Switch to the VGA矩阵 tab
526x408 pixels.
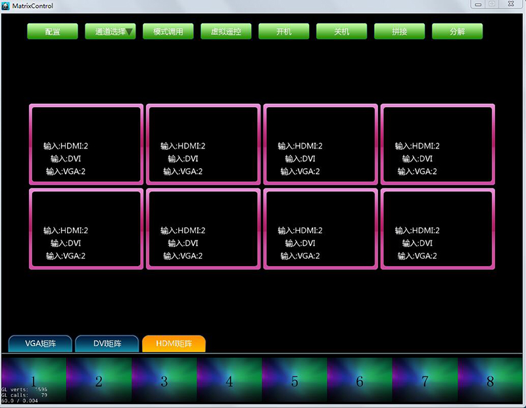[x=41, y=344]
